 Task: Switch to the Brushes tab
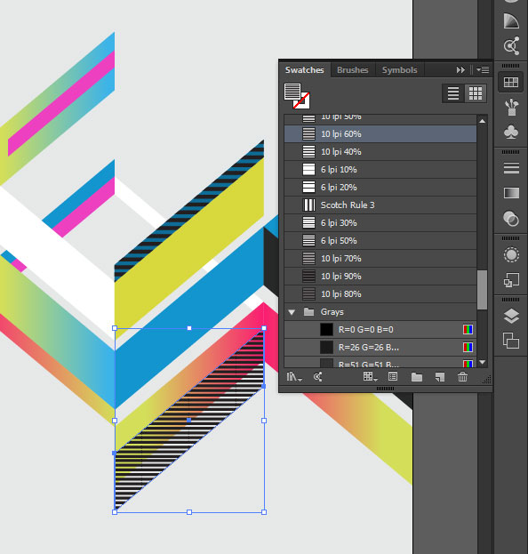click(353, 70)
